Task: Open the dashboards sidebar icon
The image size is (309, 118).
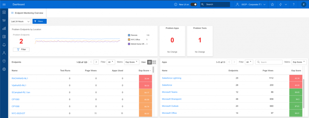Action: coord(4,12)
